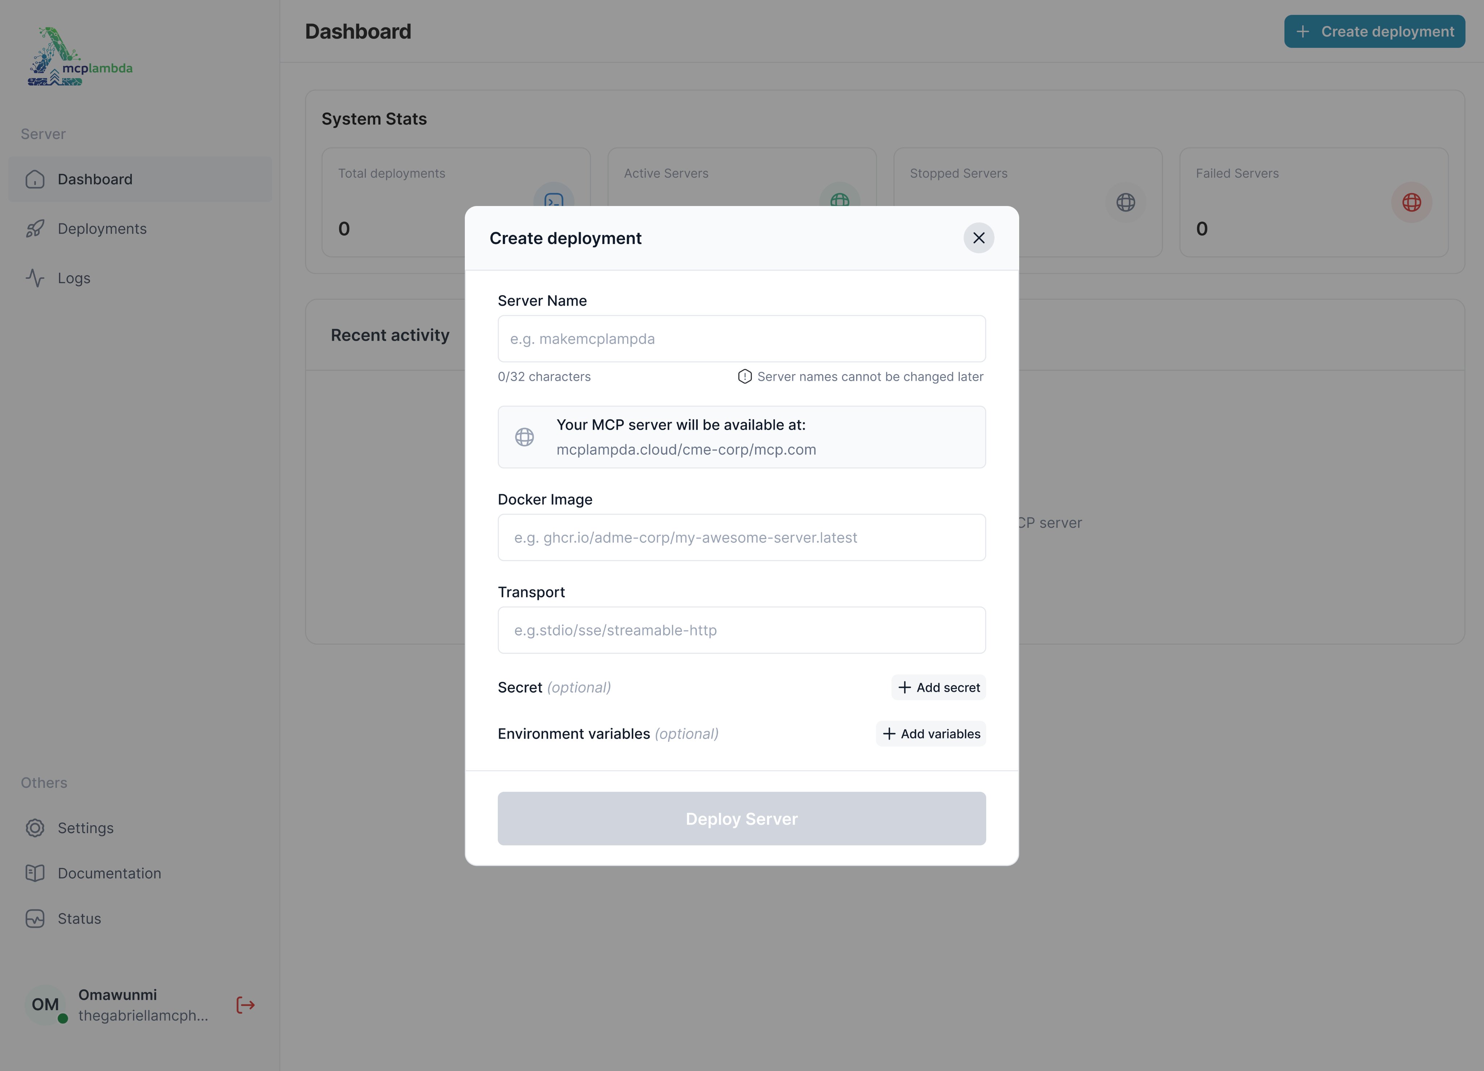Image resolution: width=1484 pixels, height=1071 pixels.
Task: Open Documentation in the sidebar
Action: coord(109,874)
